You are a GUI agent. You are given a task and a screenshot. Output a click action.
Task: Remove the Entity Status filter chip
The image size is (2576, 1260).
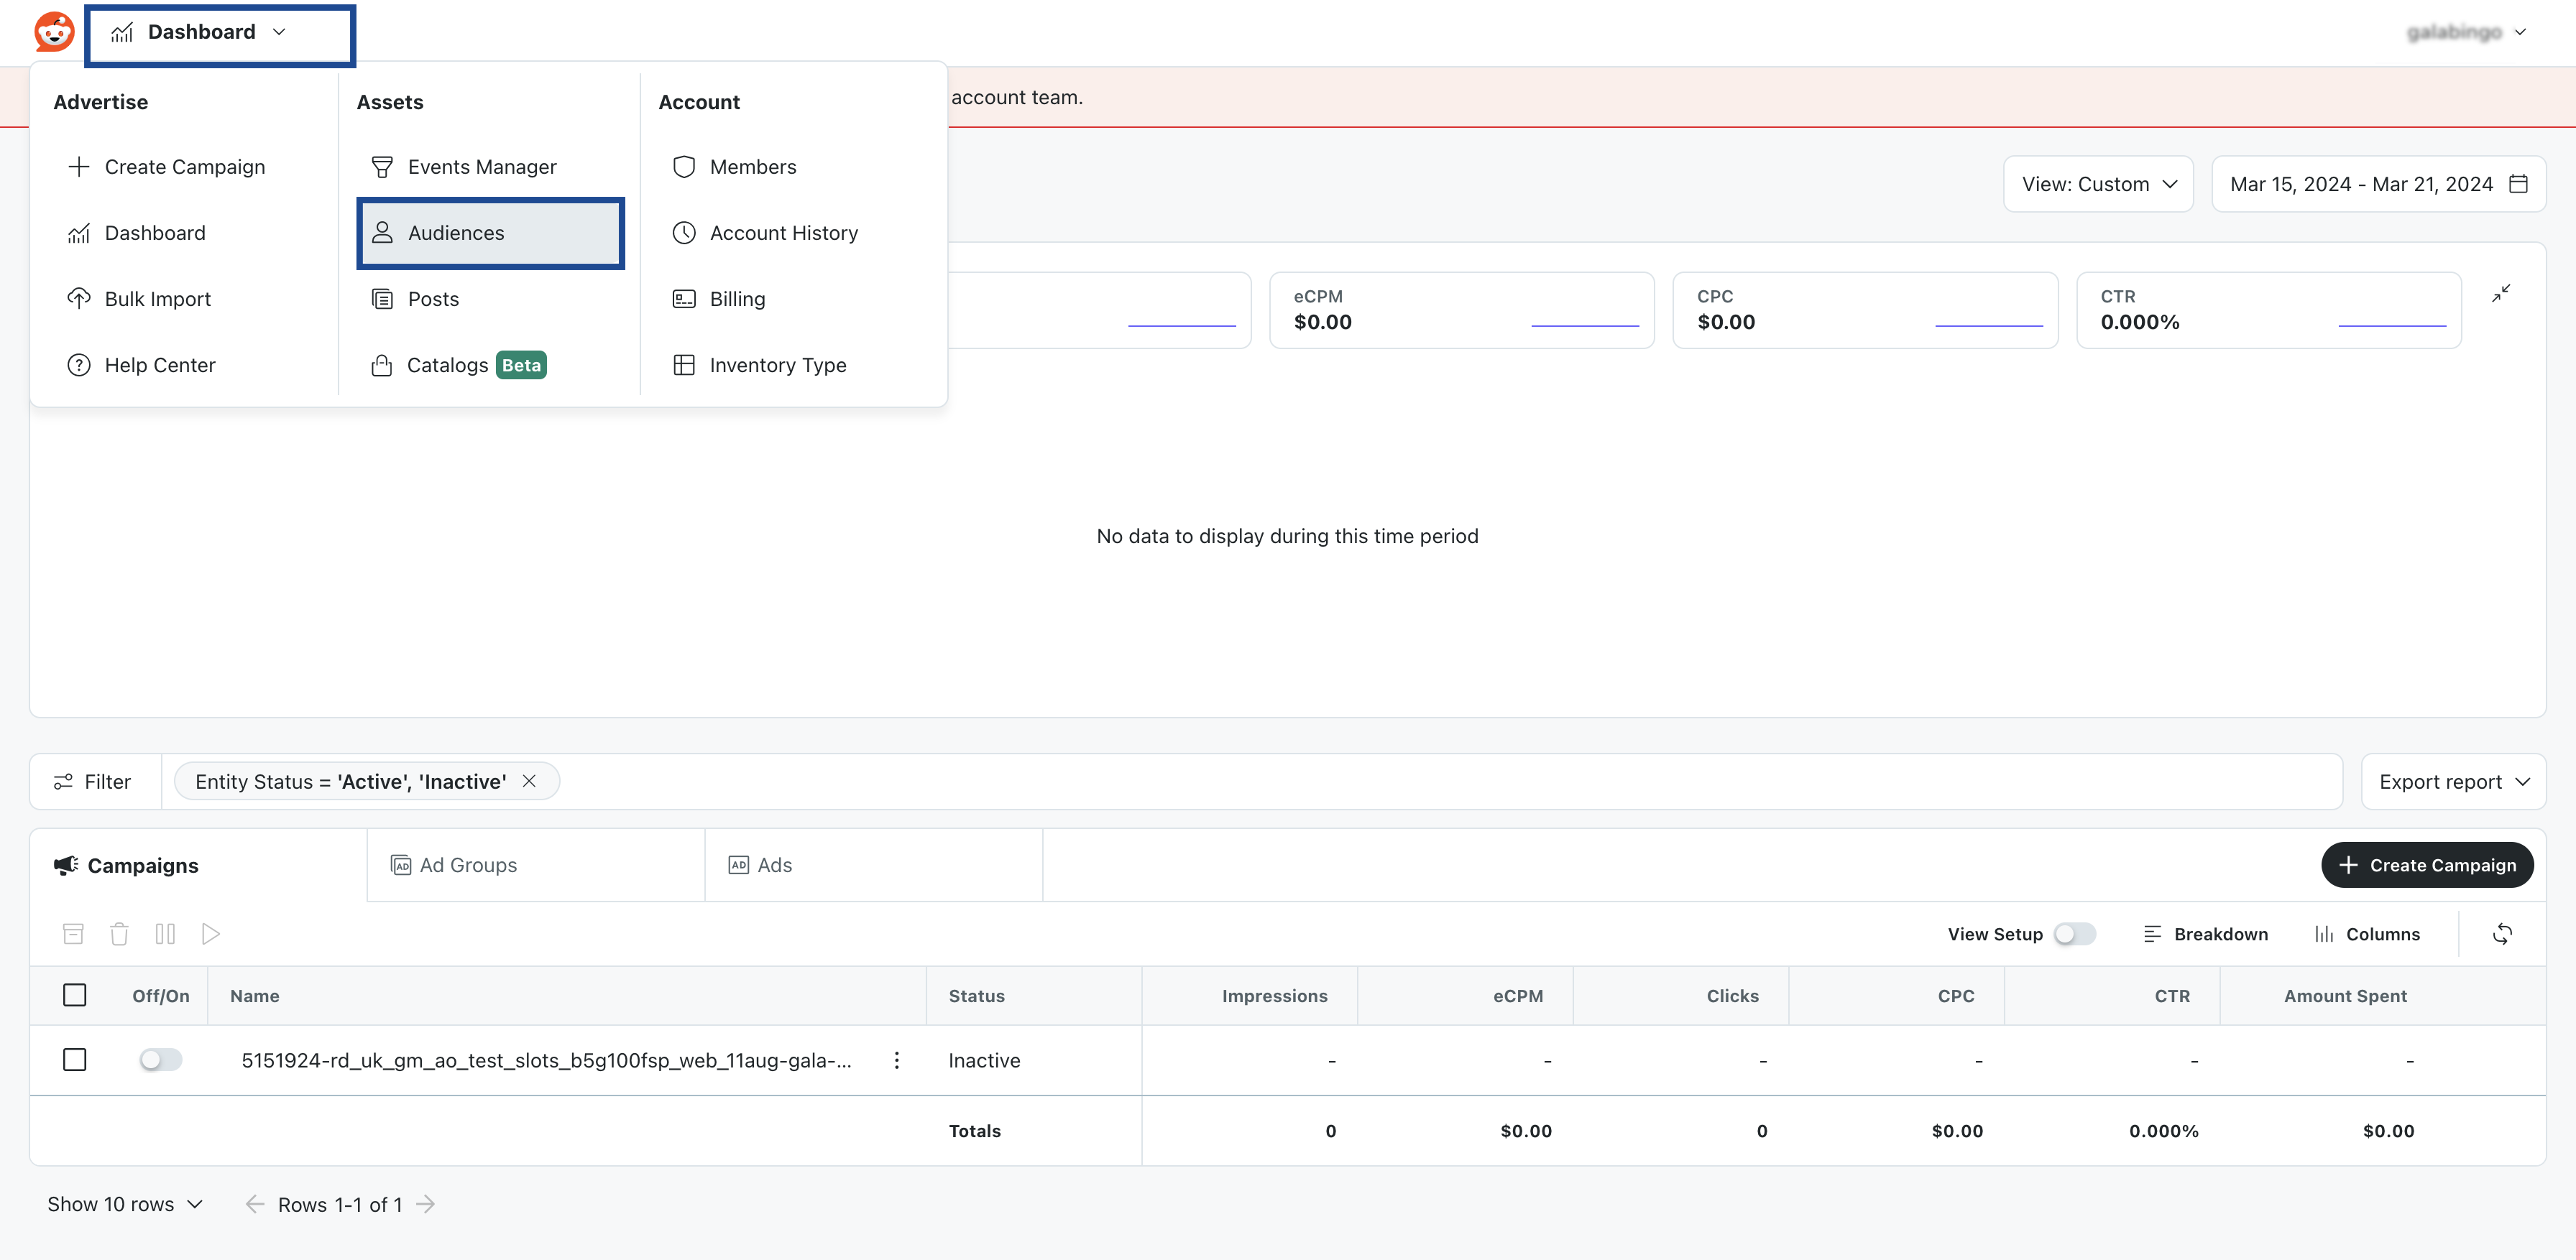click(x=529, y=782)
